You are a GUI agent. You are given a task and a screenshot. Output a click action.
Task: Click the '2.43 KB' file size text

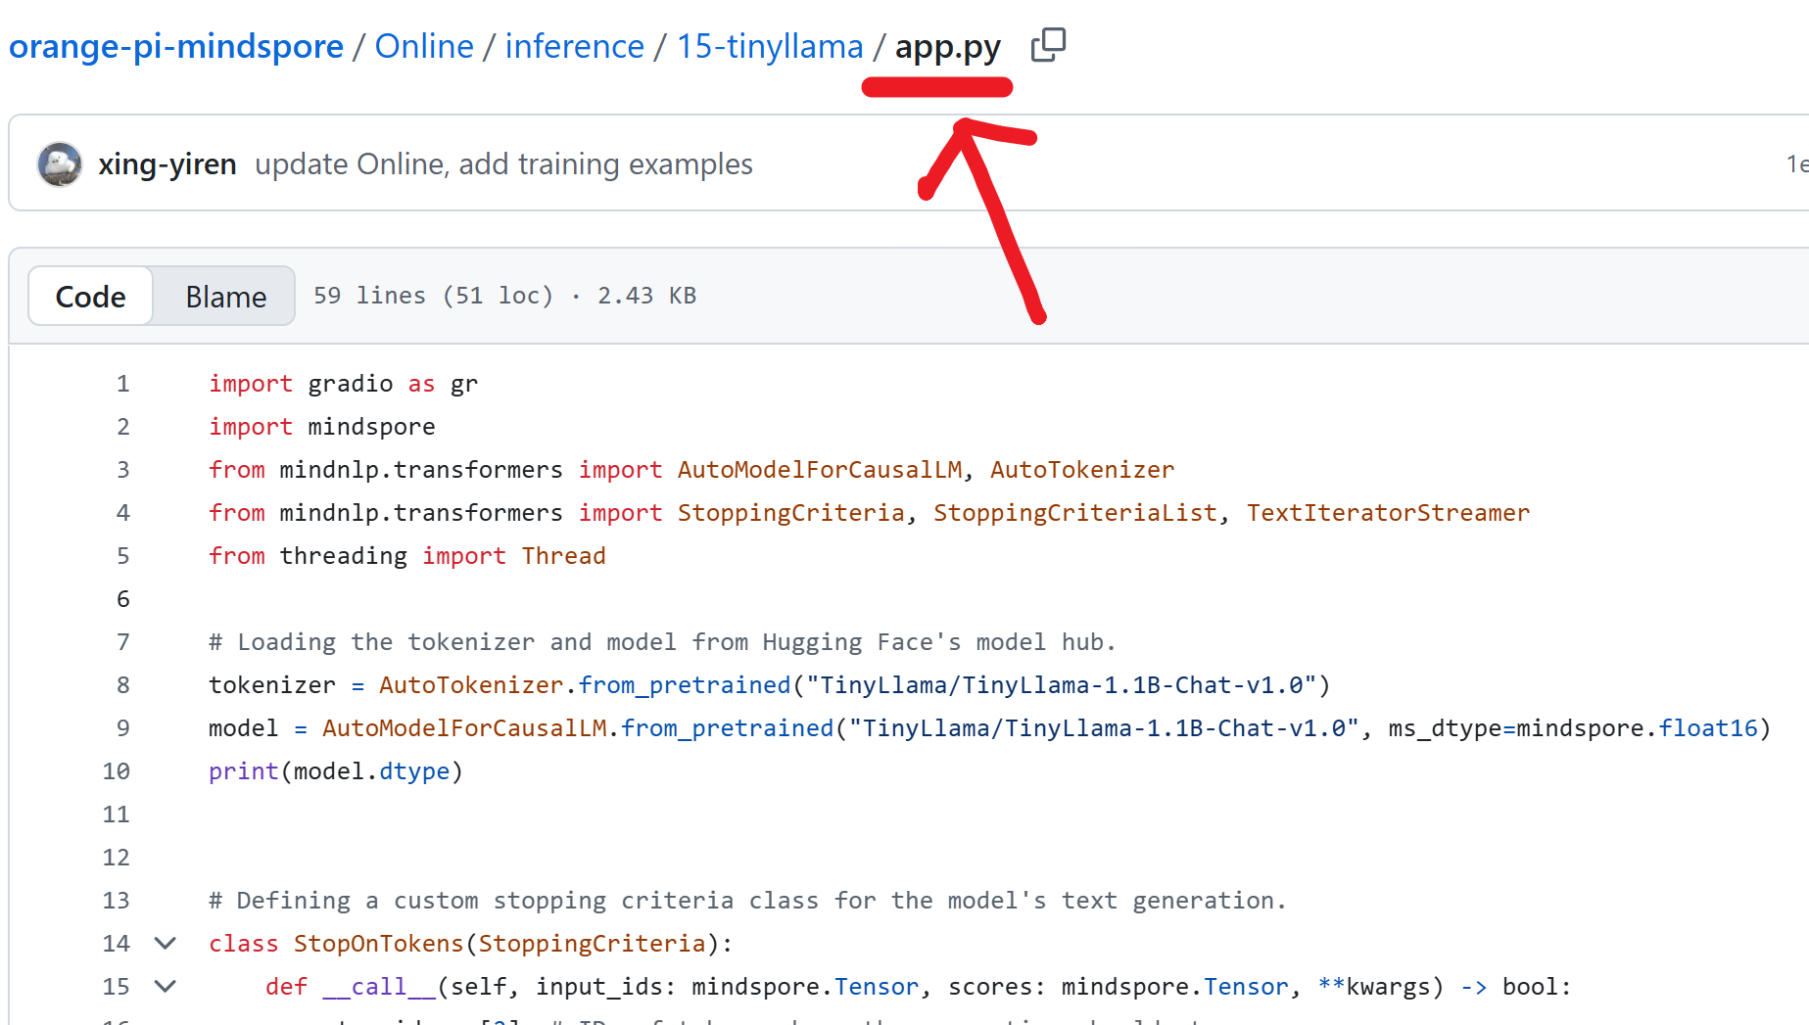tap(646, 296)
